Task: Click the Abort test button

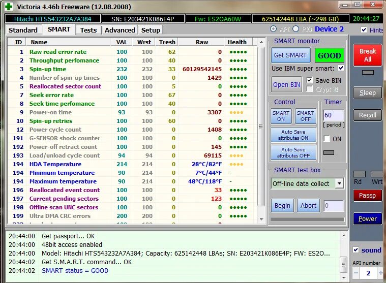Action: pyautogui.click(x=309, y=206)
